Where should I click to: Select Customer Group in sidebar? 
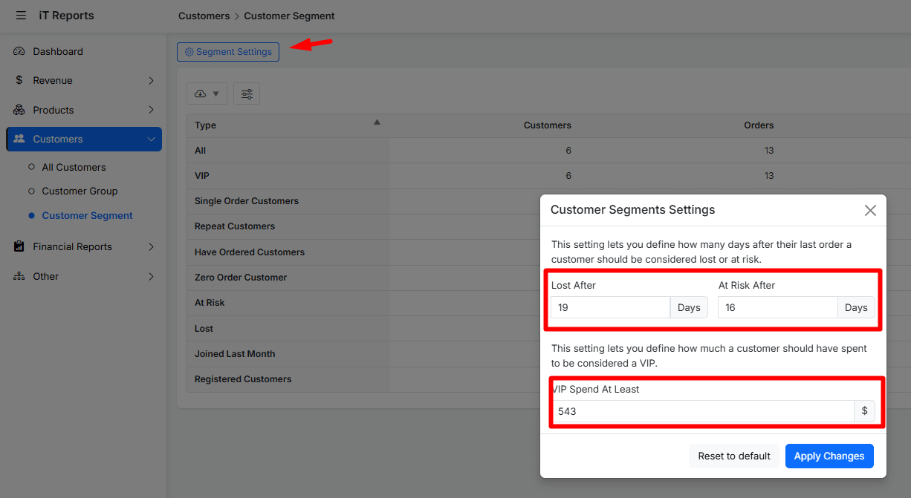click(x=80, y=191)
